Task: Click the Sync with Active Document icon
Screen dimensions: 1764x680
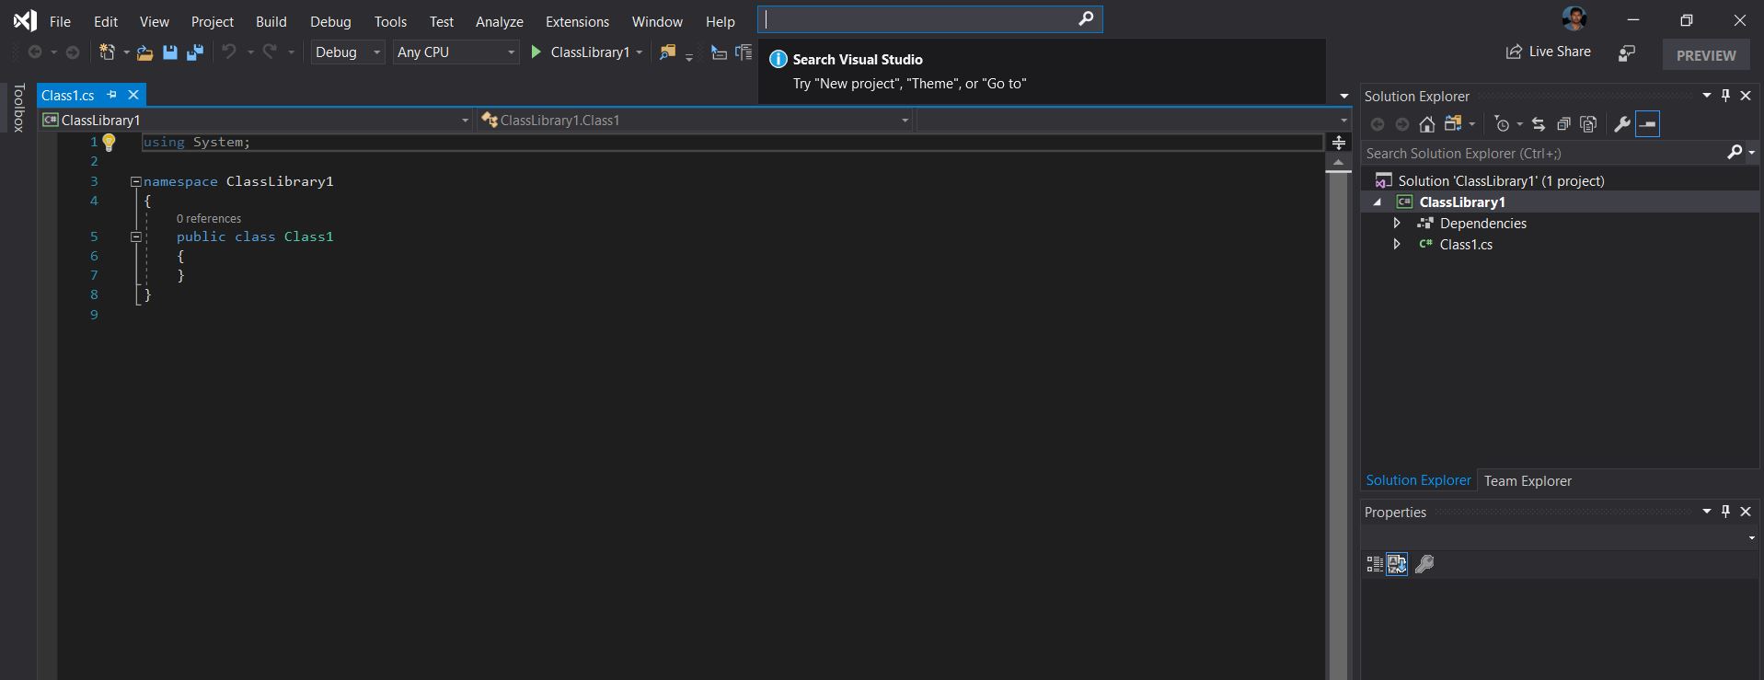Action: 1539,124
